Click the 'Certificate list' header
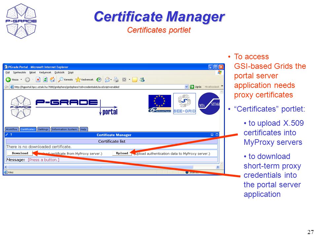 [112, 141]
